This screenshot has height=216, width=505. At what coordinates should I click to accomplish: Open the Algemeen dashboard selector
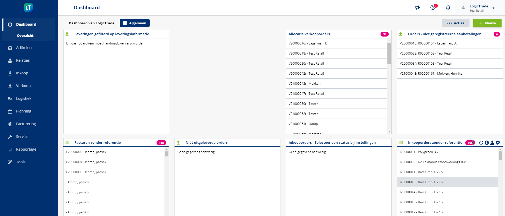tap(135, 23)
